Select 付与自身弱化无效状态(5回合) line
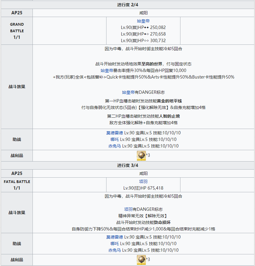 143,107
